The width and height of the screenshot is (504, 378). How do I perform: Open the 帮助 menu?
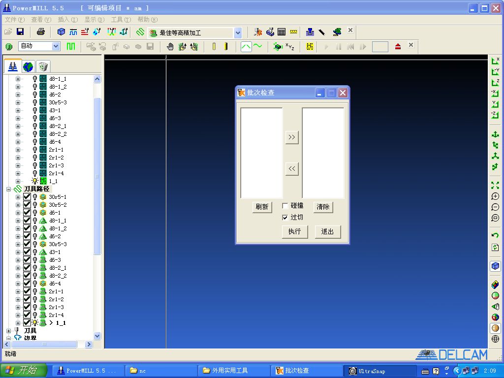tap(148, 20)
